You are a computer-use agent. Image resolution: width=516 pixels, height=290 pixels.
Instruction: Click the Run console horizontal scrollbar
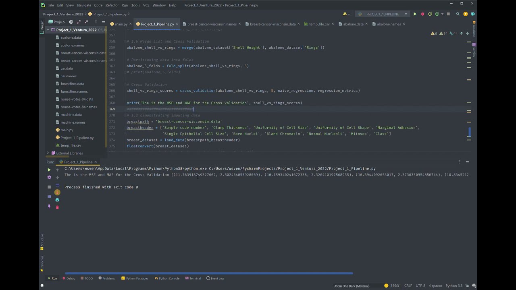tap(209, 273)
